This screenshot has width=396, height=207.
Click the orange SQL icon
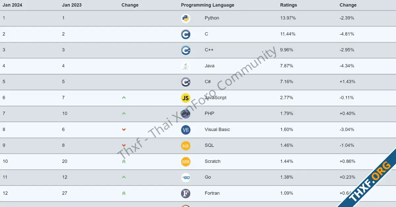185,145
